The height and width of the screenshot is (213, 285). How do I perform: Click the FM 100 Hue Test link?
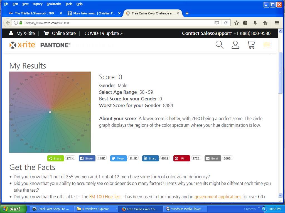tap(105, 197)
